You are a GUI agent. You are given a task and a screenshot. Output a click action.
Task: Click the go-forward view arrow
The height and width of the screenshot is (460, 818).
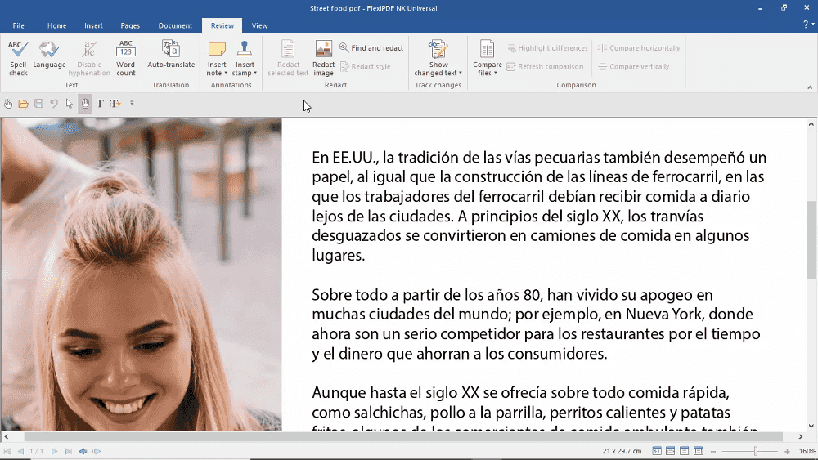tap(97, 451)
